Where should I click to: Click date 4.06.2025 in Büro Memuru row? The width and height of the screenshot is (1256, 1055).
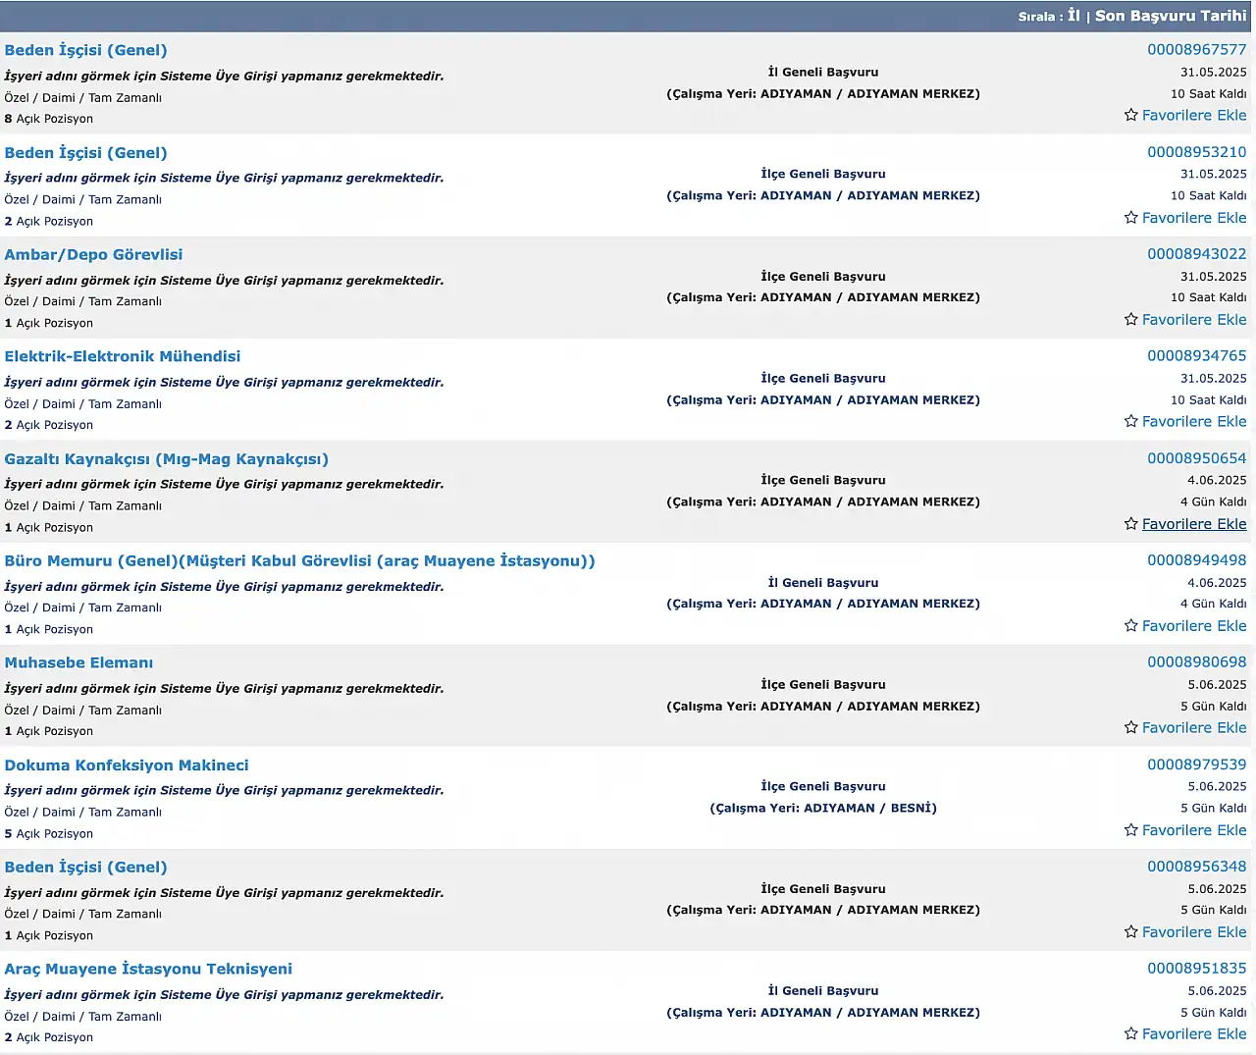point(1217,583)
